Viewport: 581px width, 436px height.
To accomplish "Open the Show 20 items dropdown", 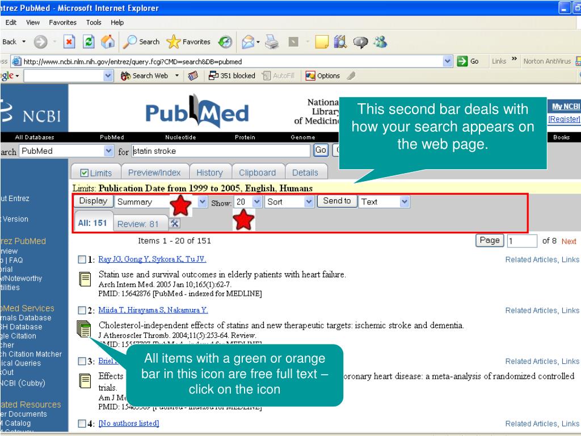I will pyautogui.click(x=257, y=202).
